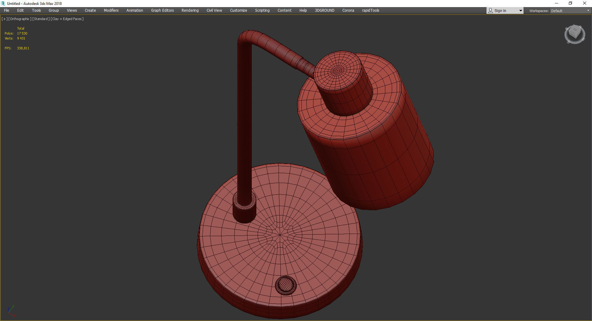This screenshot has width=592, height=321.
Task: Open the Help menu
Action: 303,10
